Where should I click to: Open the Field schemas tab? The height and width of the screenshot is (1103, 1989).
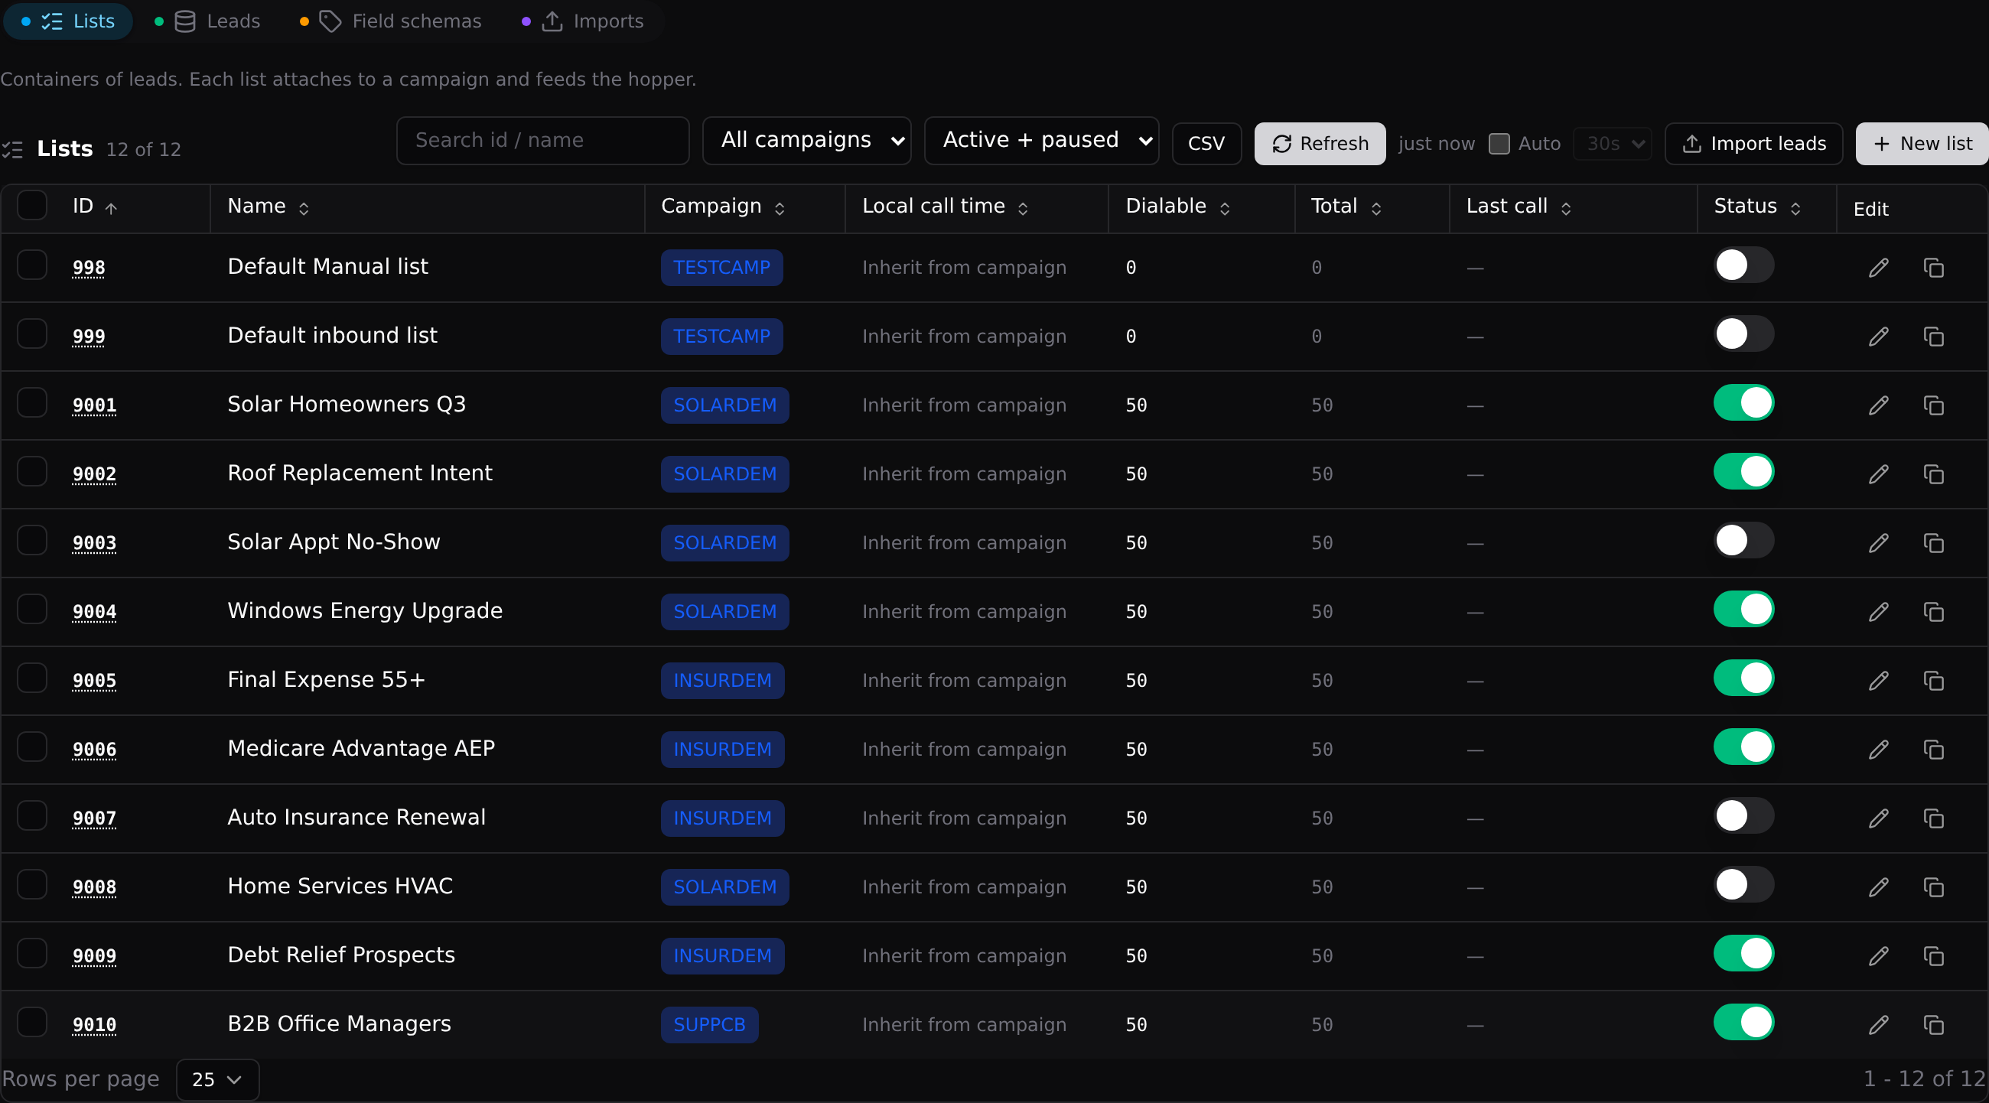[391, 21]
